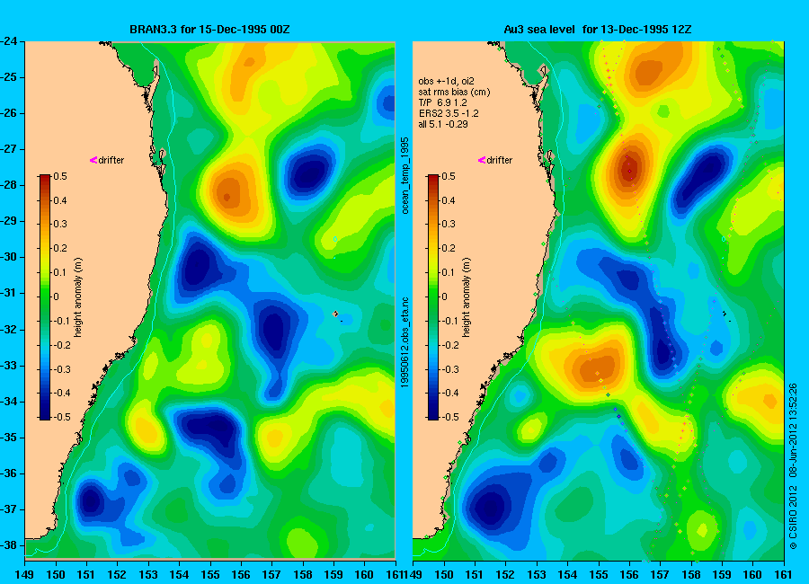Click the title 'BRAN3.3 for 15-Dec-1995 00Z'
This screenshot has height=584, width=809.
(x=209, y=30)
